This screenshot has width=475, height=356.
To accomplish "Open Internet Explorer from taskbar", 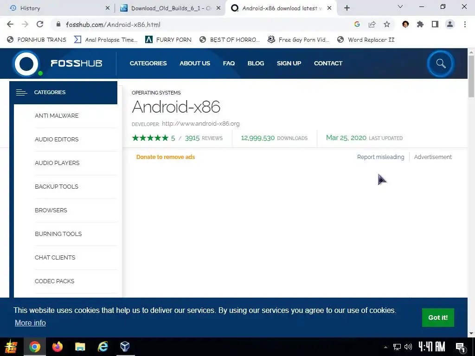I will [103, 347].
